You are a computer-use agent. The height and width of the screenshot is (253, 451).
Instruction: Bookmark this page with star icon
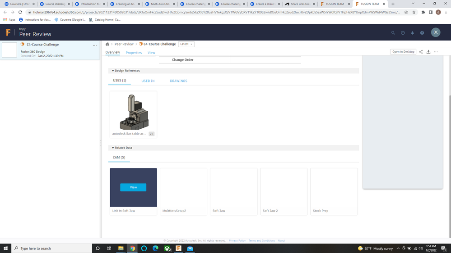414,12
